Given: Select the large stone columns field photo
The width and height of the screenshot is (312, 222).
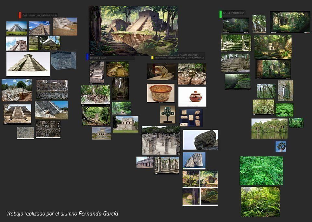Looking at the screenshot, I should tap(161, 140).
